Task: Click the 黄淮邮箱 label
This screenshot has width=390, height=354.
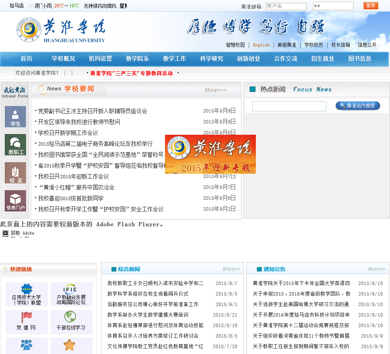Action: pos(251,7)
